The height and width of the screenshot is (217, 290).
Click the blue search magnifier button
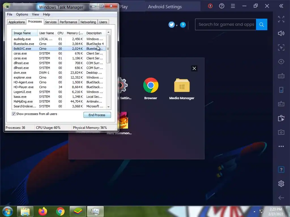tap(261, 24)
